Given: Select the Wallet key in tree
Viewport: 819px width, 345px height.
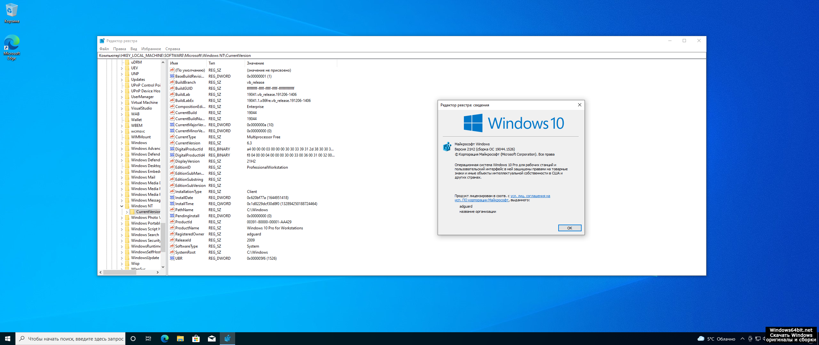Looking at the screenshot, I should coord(136,120).
